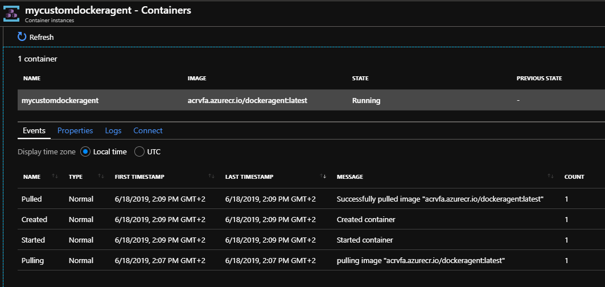Screen dimensions: 605x287
Task: Click the Running state cell
Action: (x=366, y=100)
